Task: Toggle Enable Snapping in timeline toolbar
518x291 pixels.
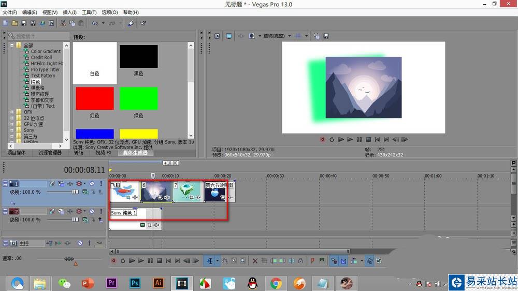Action: tap(334, 261)
